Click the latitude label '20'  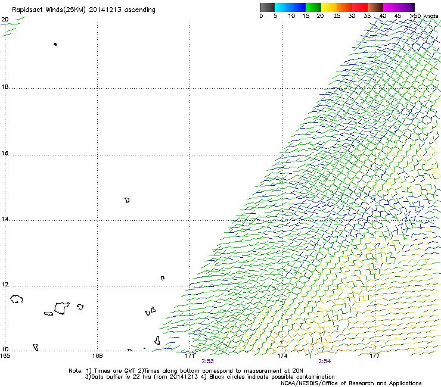coord(5,20)
